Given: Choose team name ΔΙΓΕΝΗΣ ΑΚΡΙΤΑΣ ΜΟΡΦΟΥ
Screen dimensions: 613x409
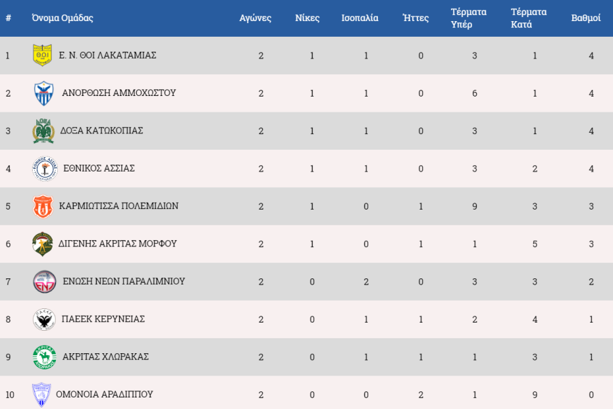Looking at the screenshot, I should pyautogui.click(x=118, y=244).
